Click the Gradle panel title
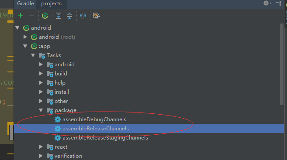 [25, 3]
